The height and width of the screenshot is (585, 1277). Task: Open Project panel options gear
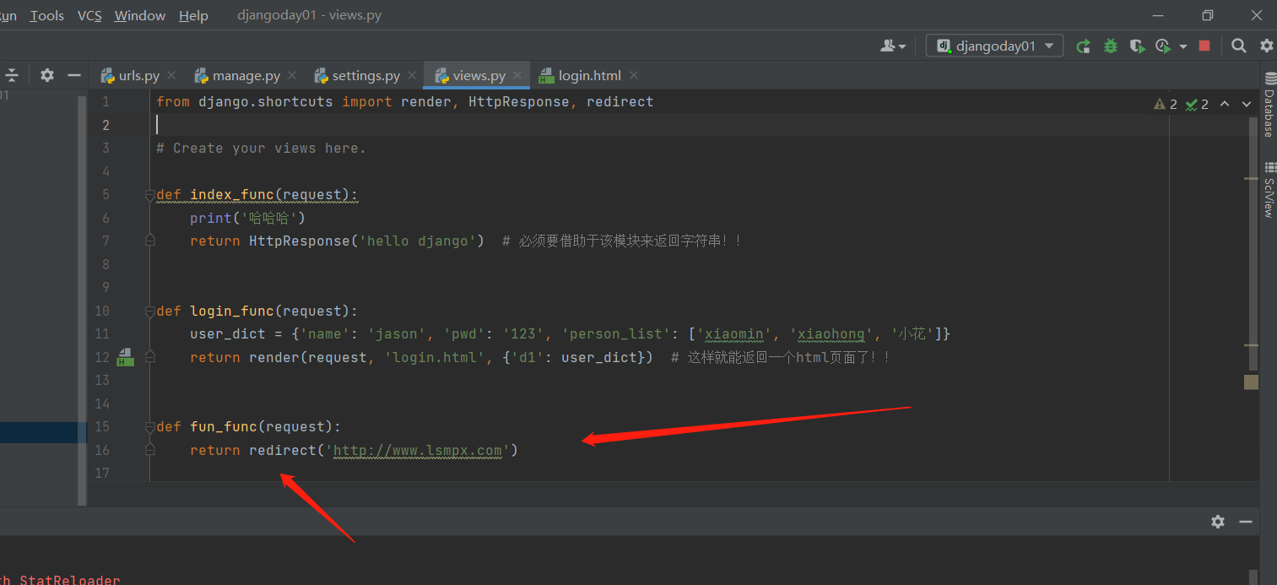click(47, 75)
